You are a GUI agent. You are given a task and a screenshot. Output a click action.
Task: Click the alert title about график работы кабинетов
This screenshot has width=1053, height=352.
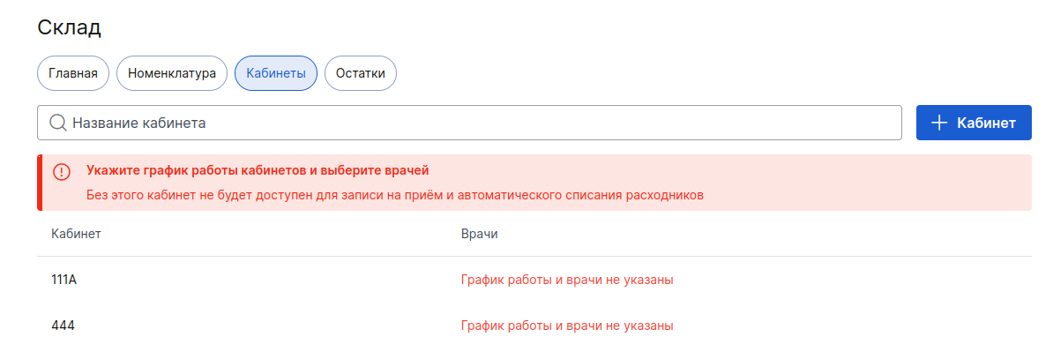point(258,170)
